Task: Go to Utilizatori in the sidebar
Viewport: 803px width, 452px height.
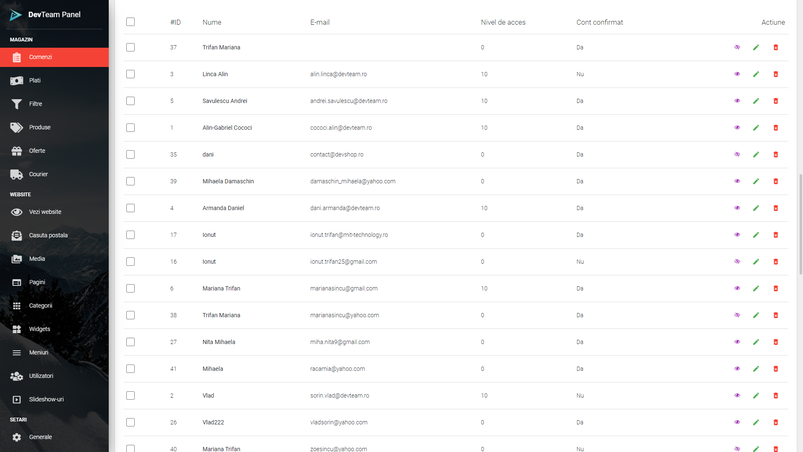Action: [x=41, y=376]
